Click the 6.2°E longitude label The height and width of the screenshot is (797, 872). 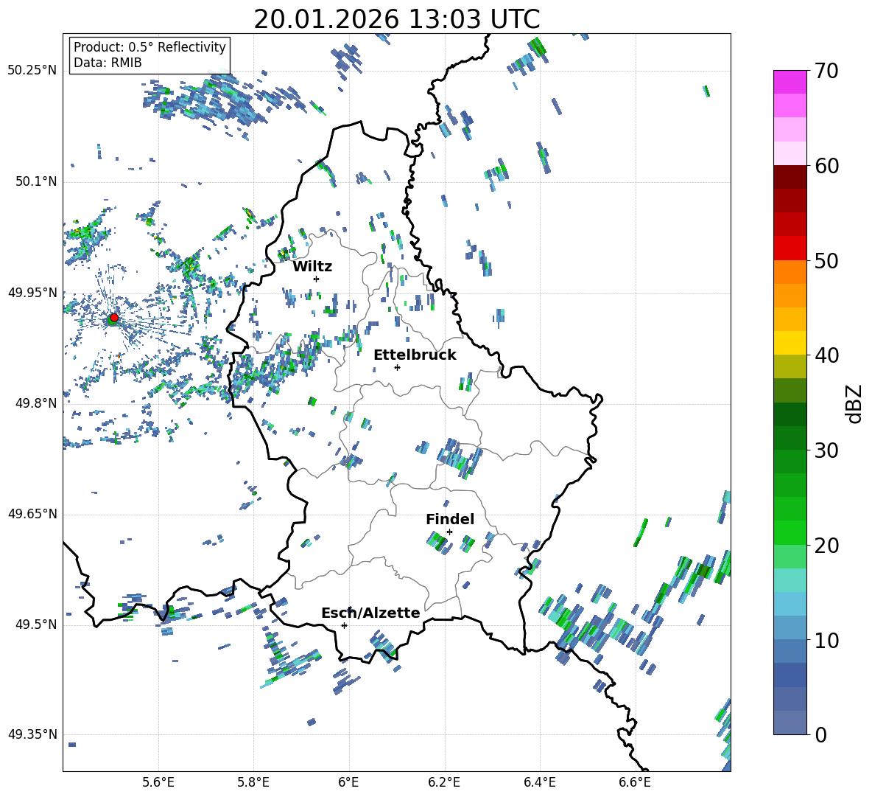pyautogui.click(x=444, y=782)
